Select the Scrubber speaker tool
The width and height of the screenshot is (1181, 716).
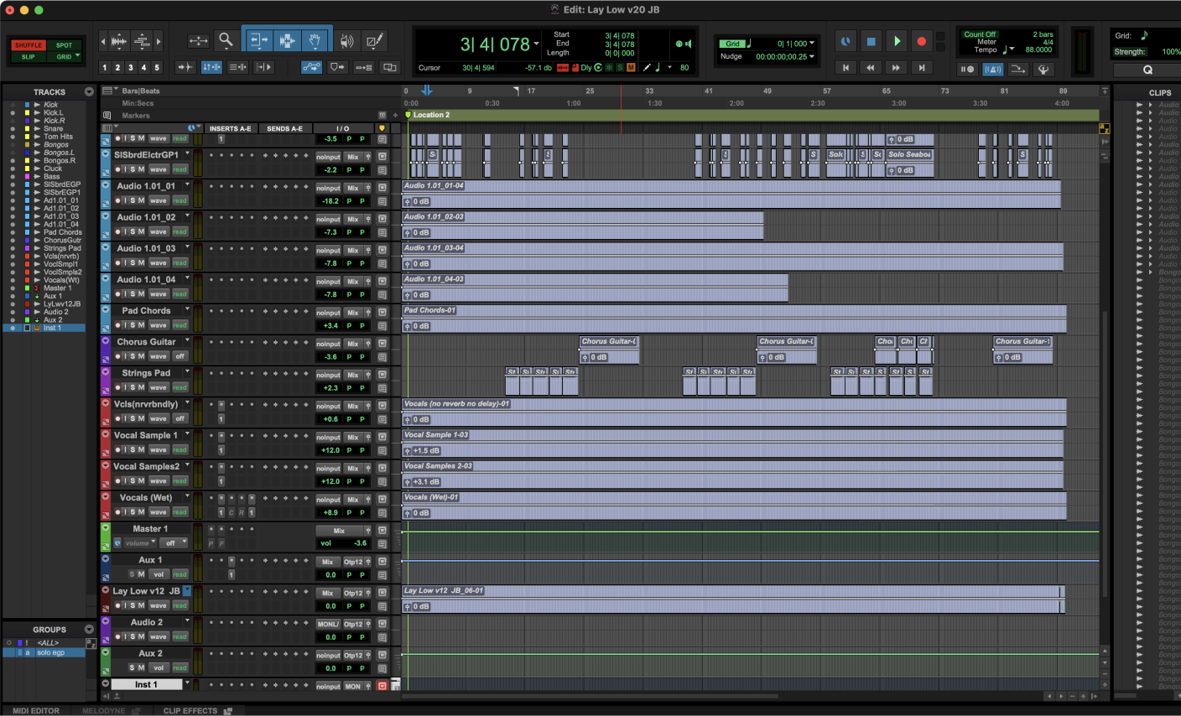tap(346, 40)
